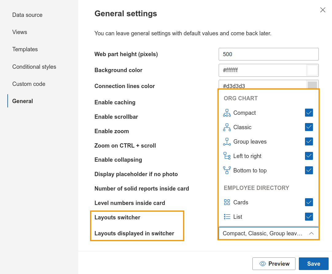Viewport: 332px width, 274px height.
Task: Click the eye icon in Preview button
Action: 263,264
